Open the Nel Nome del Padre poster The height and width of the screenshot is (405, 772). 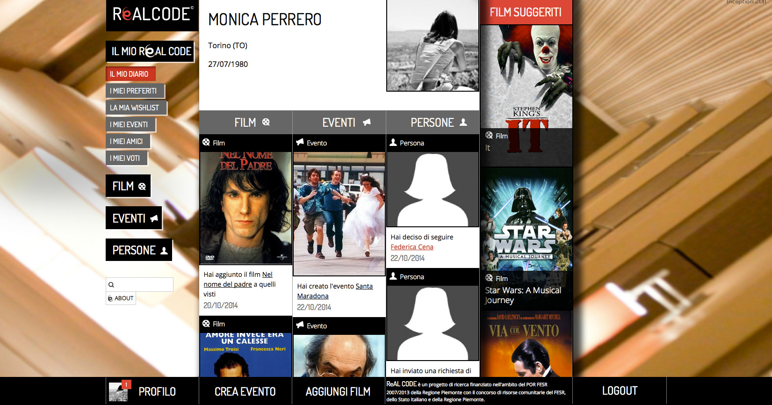click(x=246, y=208)
